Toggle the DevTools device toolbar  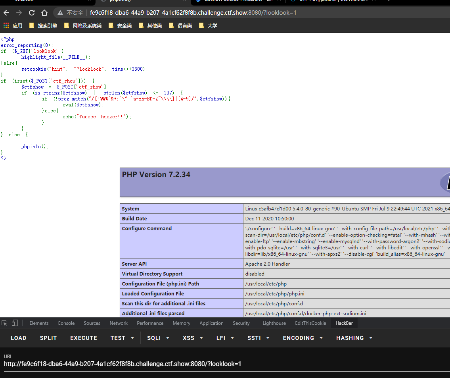coord(15,323)
